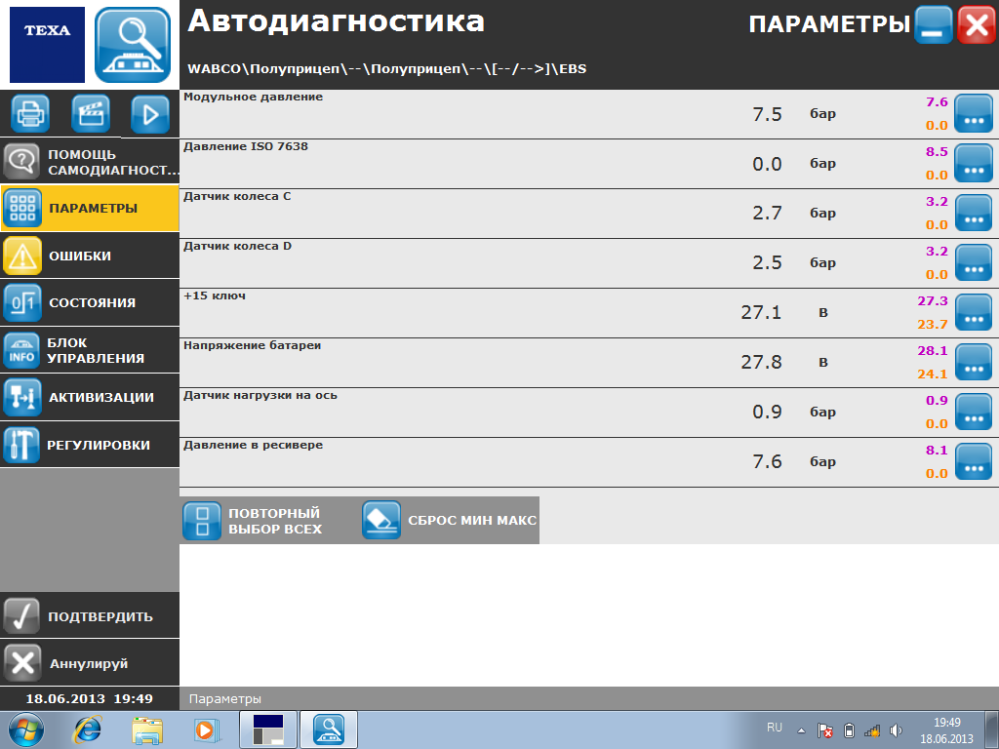Switch to the TEXA taskbar window button
Screen dimensions: 999x749
(267, 729)
